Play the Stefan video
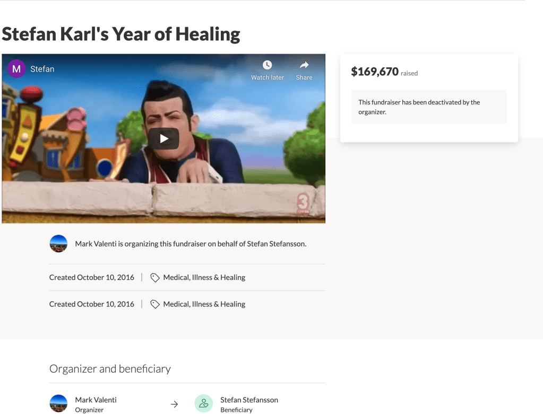This screenshot has width=543, height=414. click(163, 139)
